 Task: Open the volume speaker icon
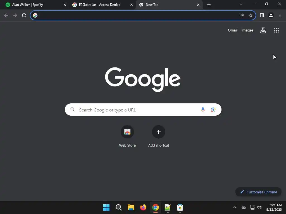(259, 207)
